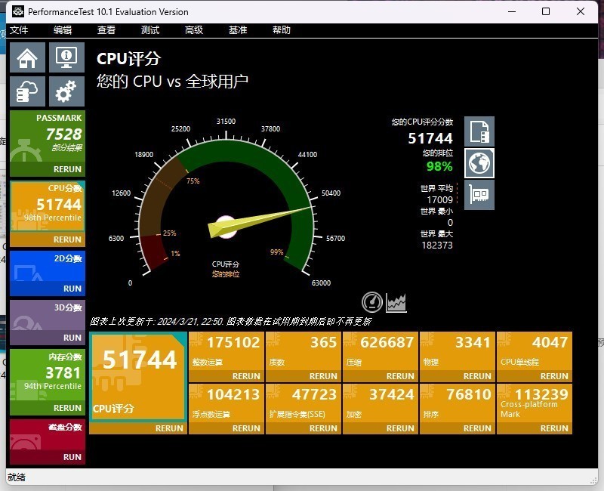The height and width of the screenshot is (491, 604).
Task: Open the 文件 menu
Action: [19, 30]
